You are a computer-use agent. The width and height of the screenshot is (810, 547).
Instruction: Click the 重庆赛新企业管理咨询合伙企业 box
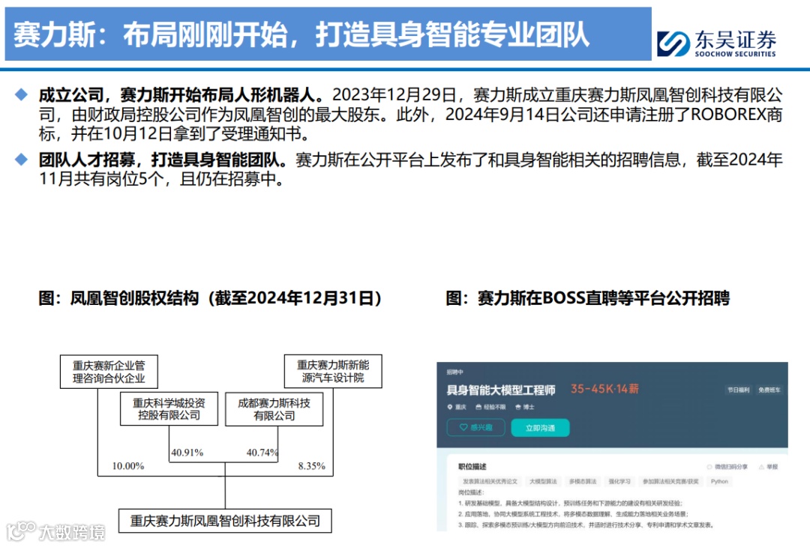pos(109,372)
